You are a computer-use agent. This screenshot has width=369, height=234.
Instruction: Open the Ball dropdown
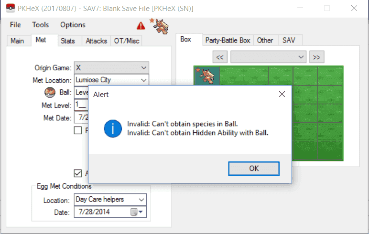coord(81,92)
